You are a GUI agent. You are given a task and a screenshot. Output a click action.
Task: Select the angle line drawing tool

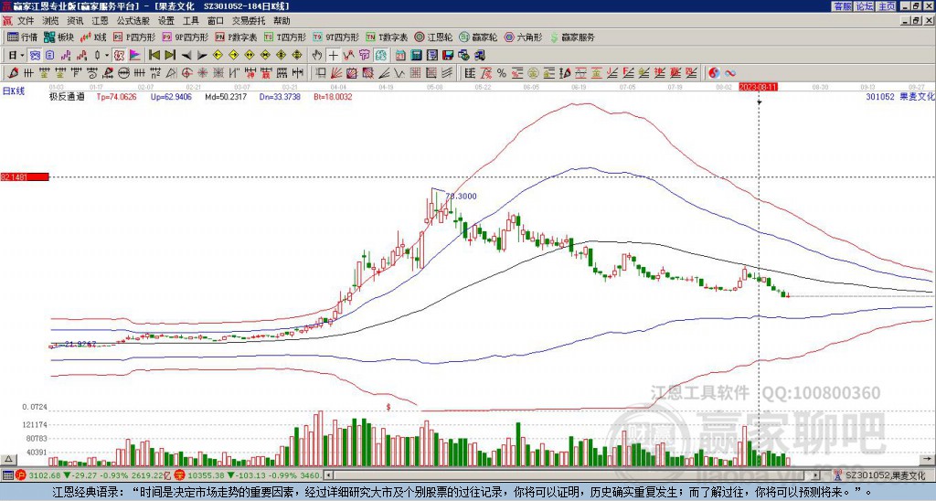(383, 73)
